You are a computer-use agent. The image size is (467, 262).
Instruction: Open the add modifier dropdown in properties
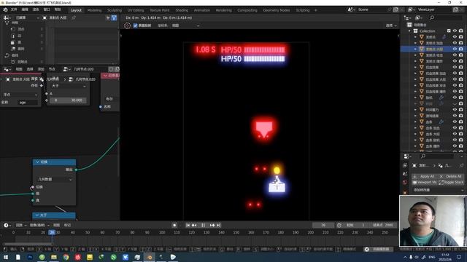pyautogui.click(x=438, y=190)
